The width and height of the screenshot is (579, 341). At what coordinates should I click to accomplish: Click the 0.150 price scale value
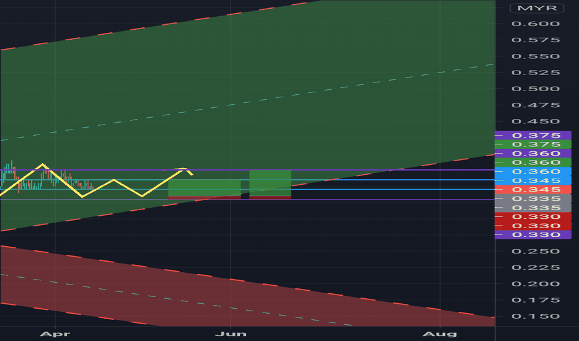point(536,316)
